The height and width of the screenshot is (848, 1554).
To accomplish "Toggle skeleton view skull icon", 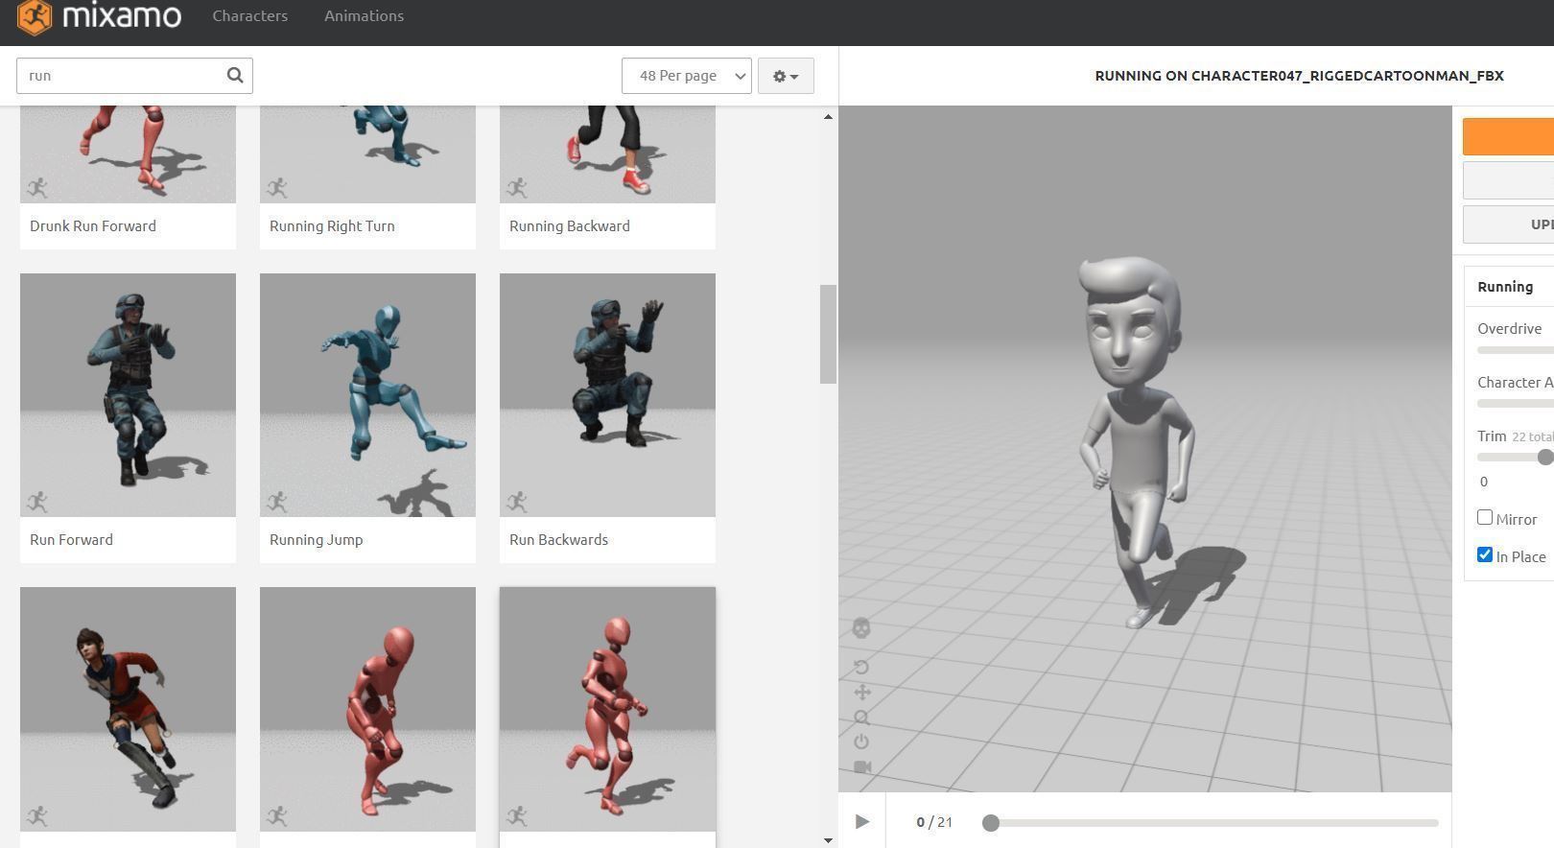I will [861, 627].
